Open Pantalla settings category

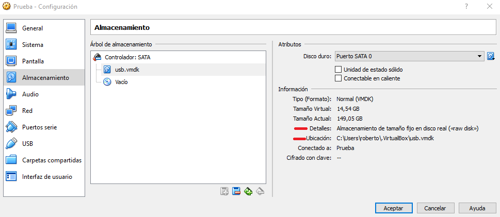(x=33, y=61)
